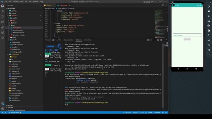
Task: Click the UTF-8 encoding in status bar
Action: tap(142, 112)
